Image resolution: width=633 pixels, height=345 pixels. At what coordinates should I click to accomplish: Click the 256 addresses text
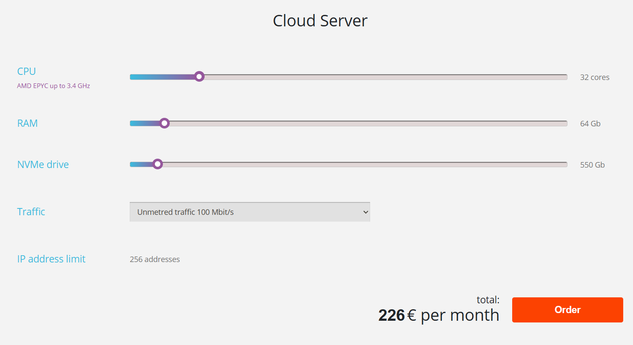click(x=154, y=259)
